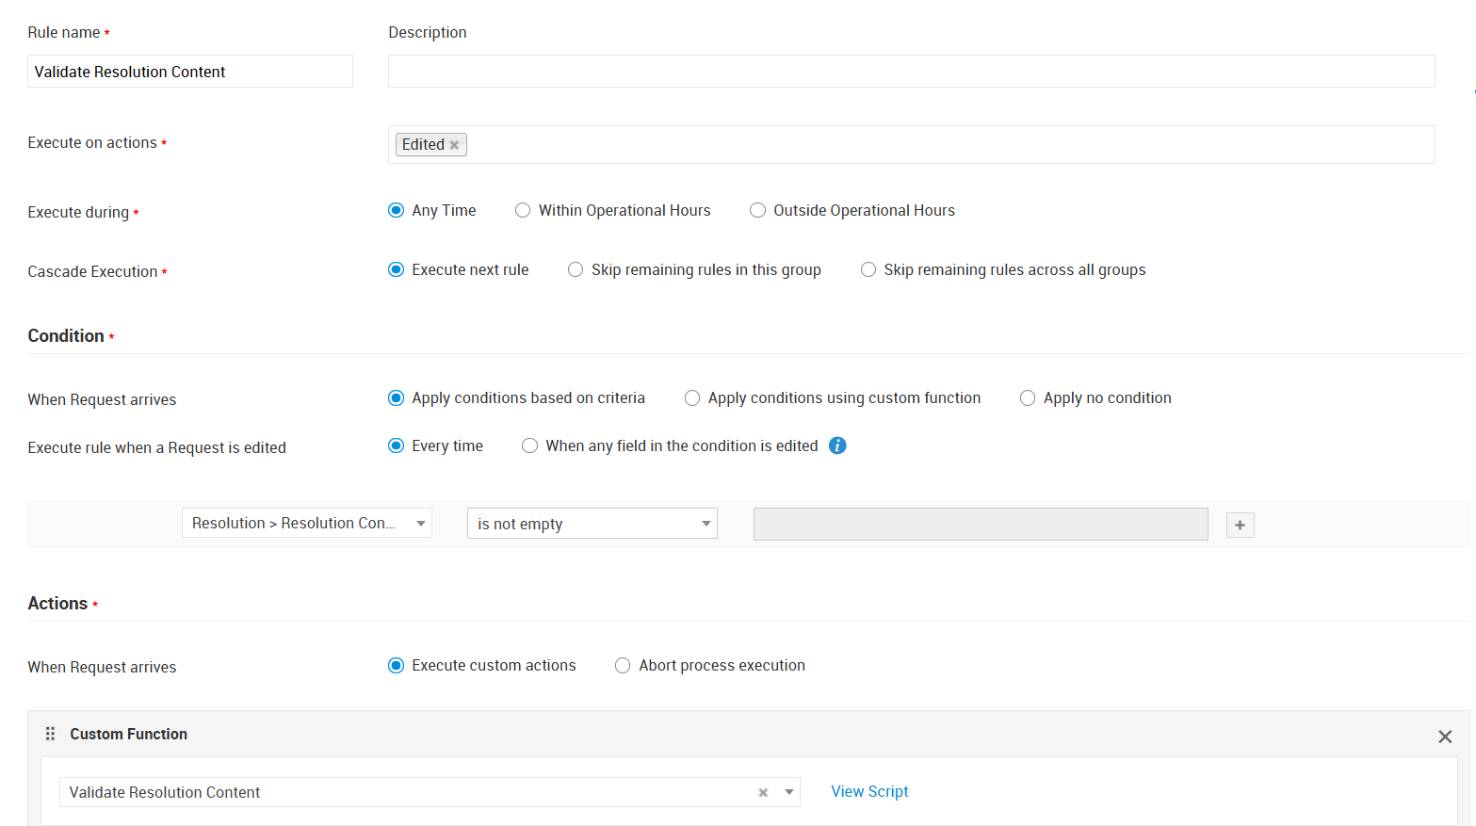The image size is (1476, 826).
Task: Clear the selected Validate Resolution Content function
Action: click(763, 793)
